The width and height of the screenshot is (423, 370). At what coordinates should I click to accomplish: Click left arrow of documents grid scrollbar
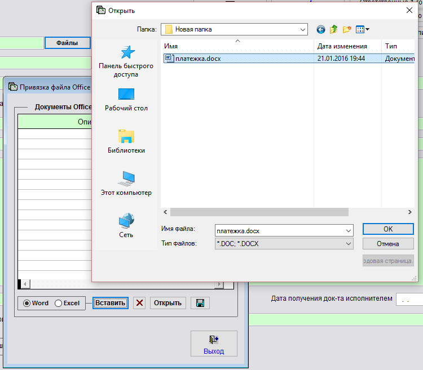pos(25,284)
